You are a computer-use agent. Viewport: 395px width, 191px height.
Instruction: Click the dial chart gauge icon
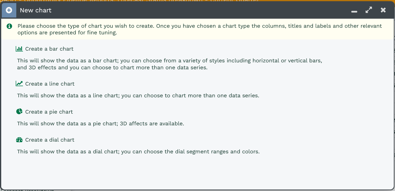(x=19, y=140)
